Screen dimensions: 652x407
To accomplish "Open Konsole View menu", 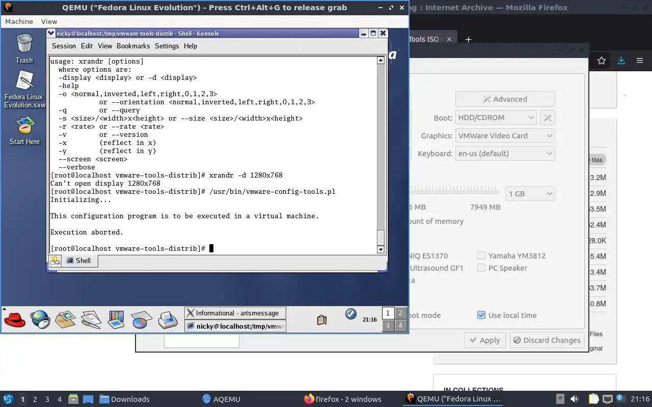I will click(x=105, y=46).
